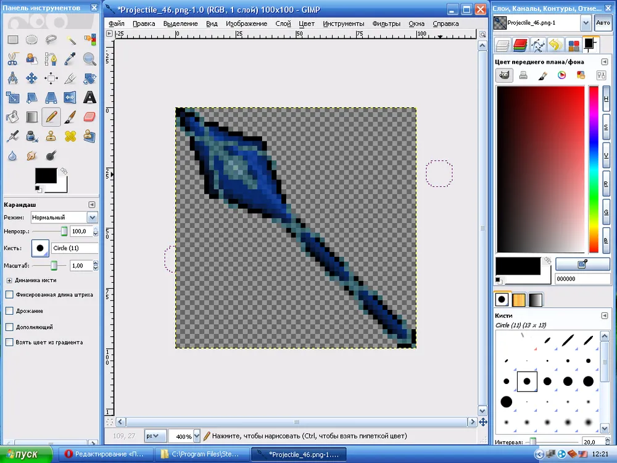Screen dimensions: 617x463
Task: Select the Paintbrush tool
Action: pyautogui.click(x=70, y=117)
